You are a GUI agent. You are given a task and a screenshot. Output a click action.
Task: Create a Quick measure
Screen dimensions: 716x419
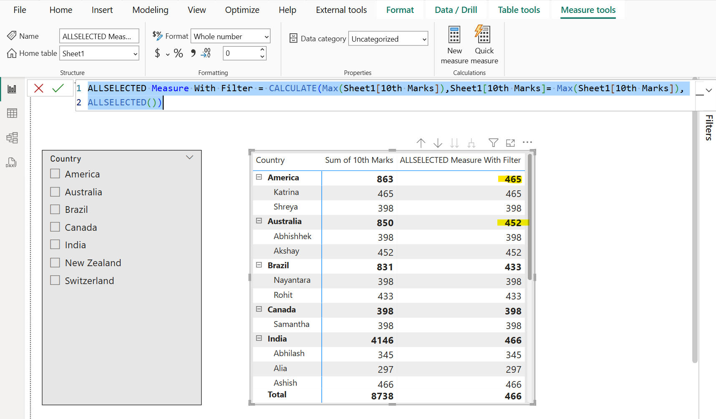483,43
